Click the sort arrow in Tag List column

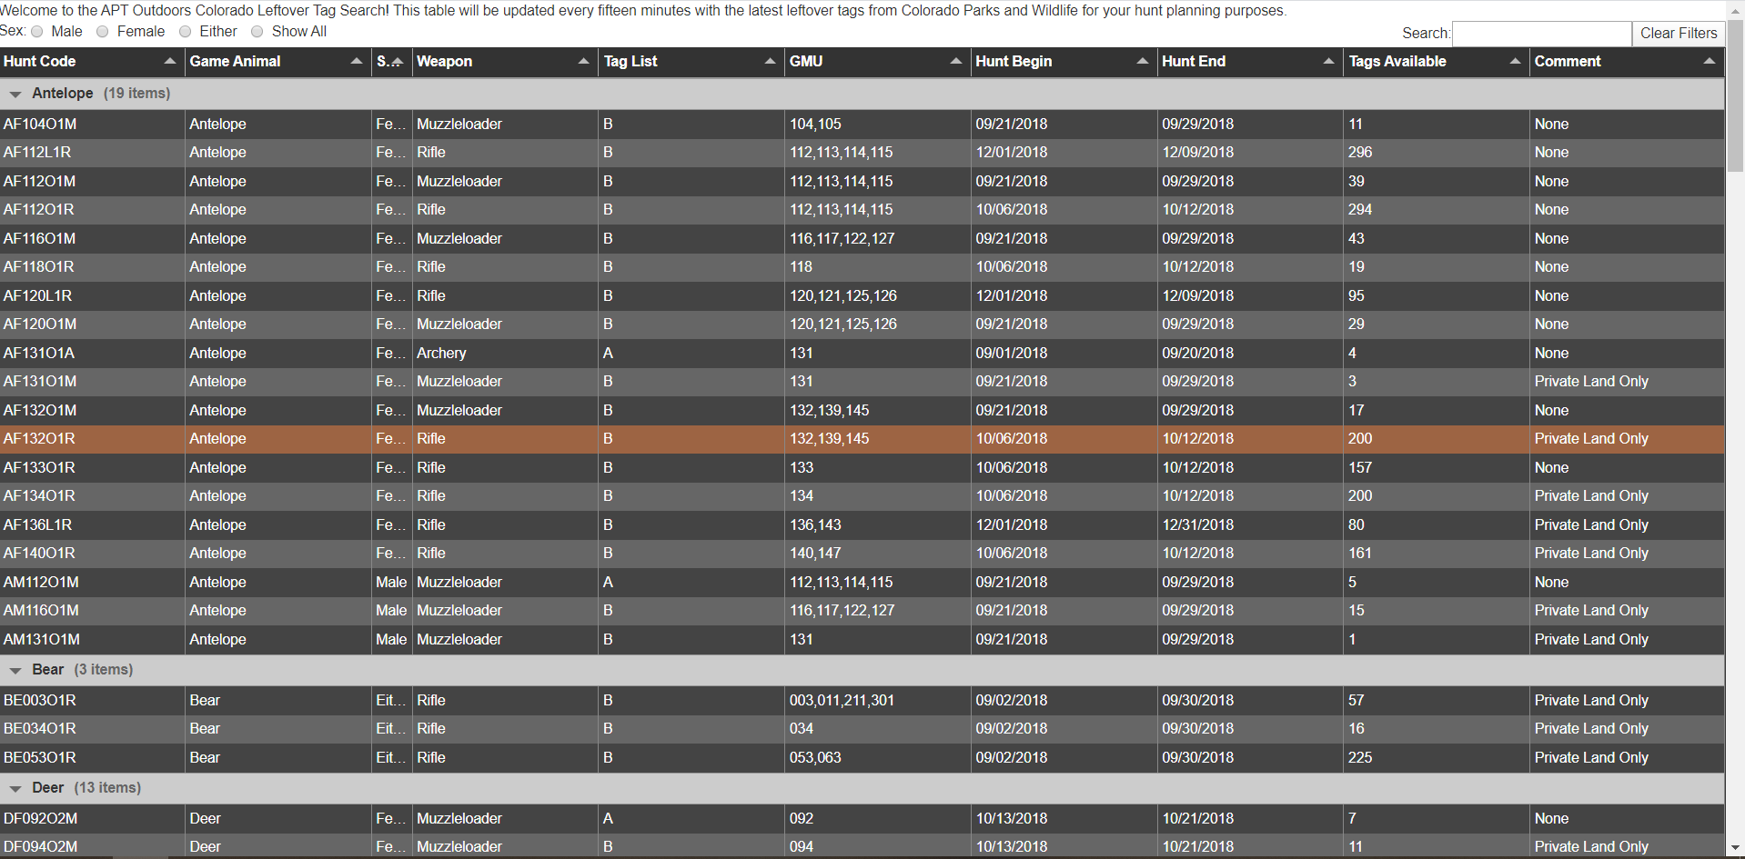tap(770, 62)
